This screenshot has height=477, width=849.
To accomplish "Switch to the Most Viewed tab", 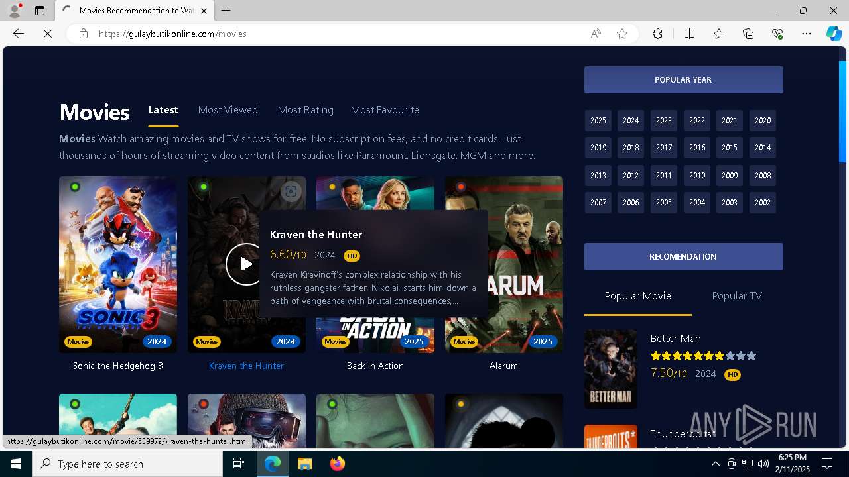I will (228, 110).
